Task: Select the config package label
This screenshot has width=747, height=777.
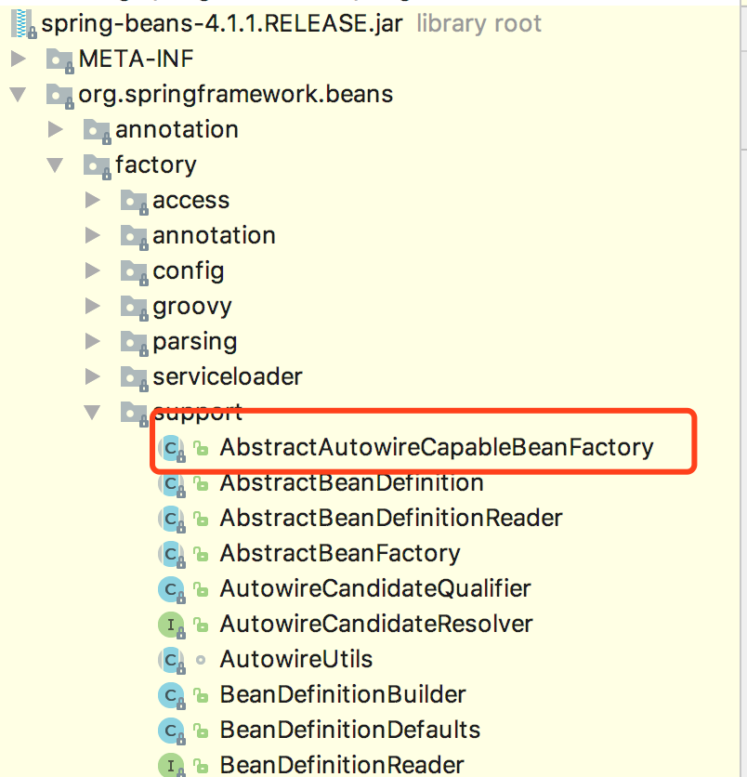Action: (x=189, y=272)
